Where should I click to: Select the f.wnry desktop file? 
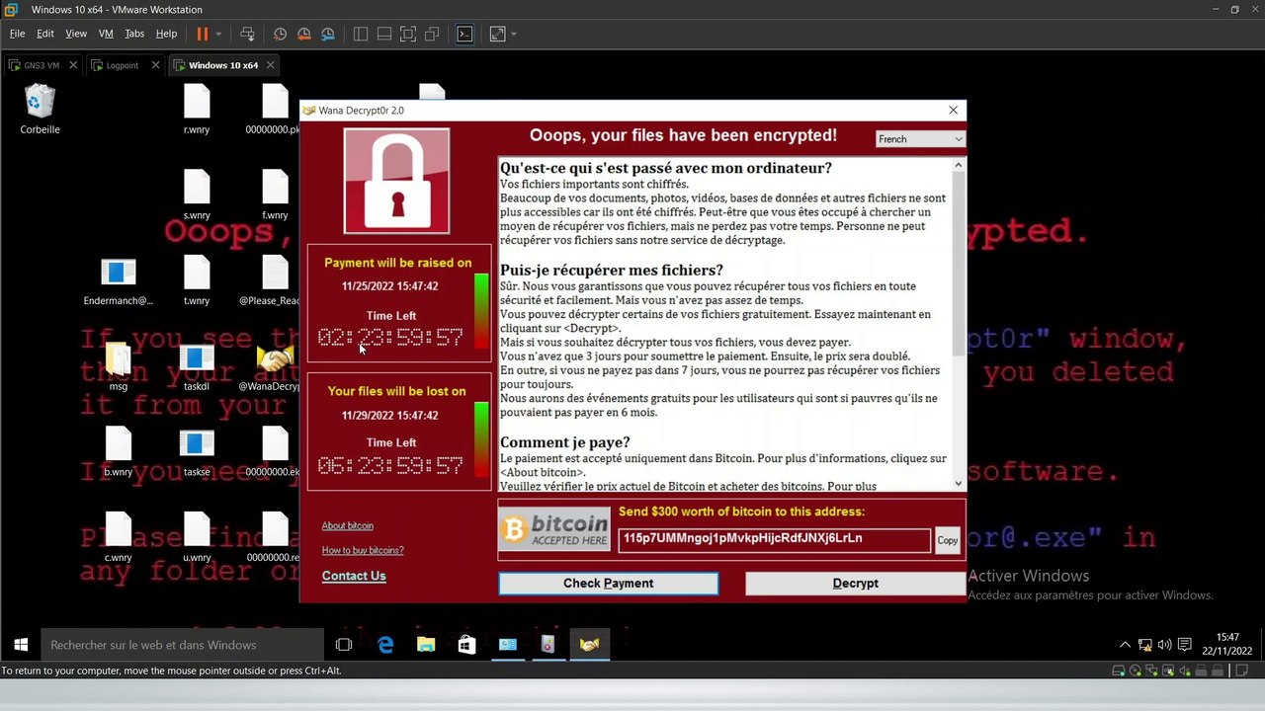tap(275, 195)
